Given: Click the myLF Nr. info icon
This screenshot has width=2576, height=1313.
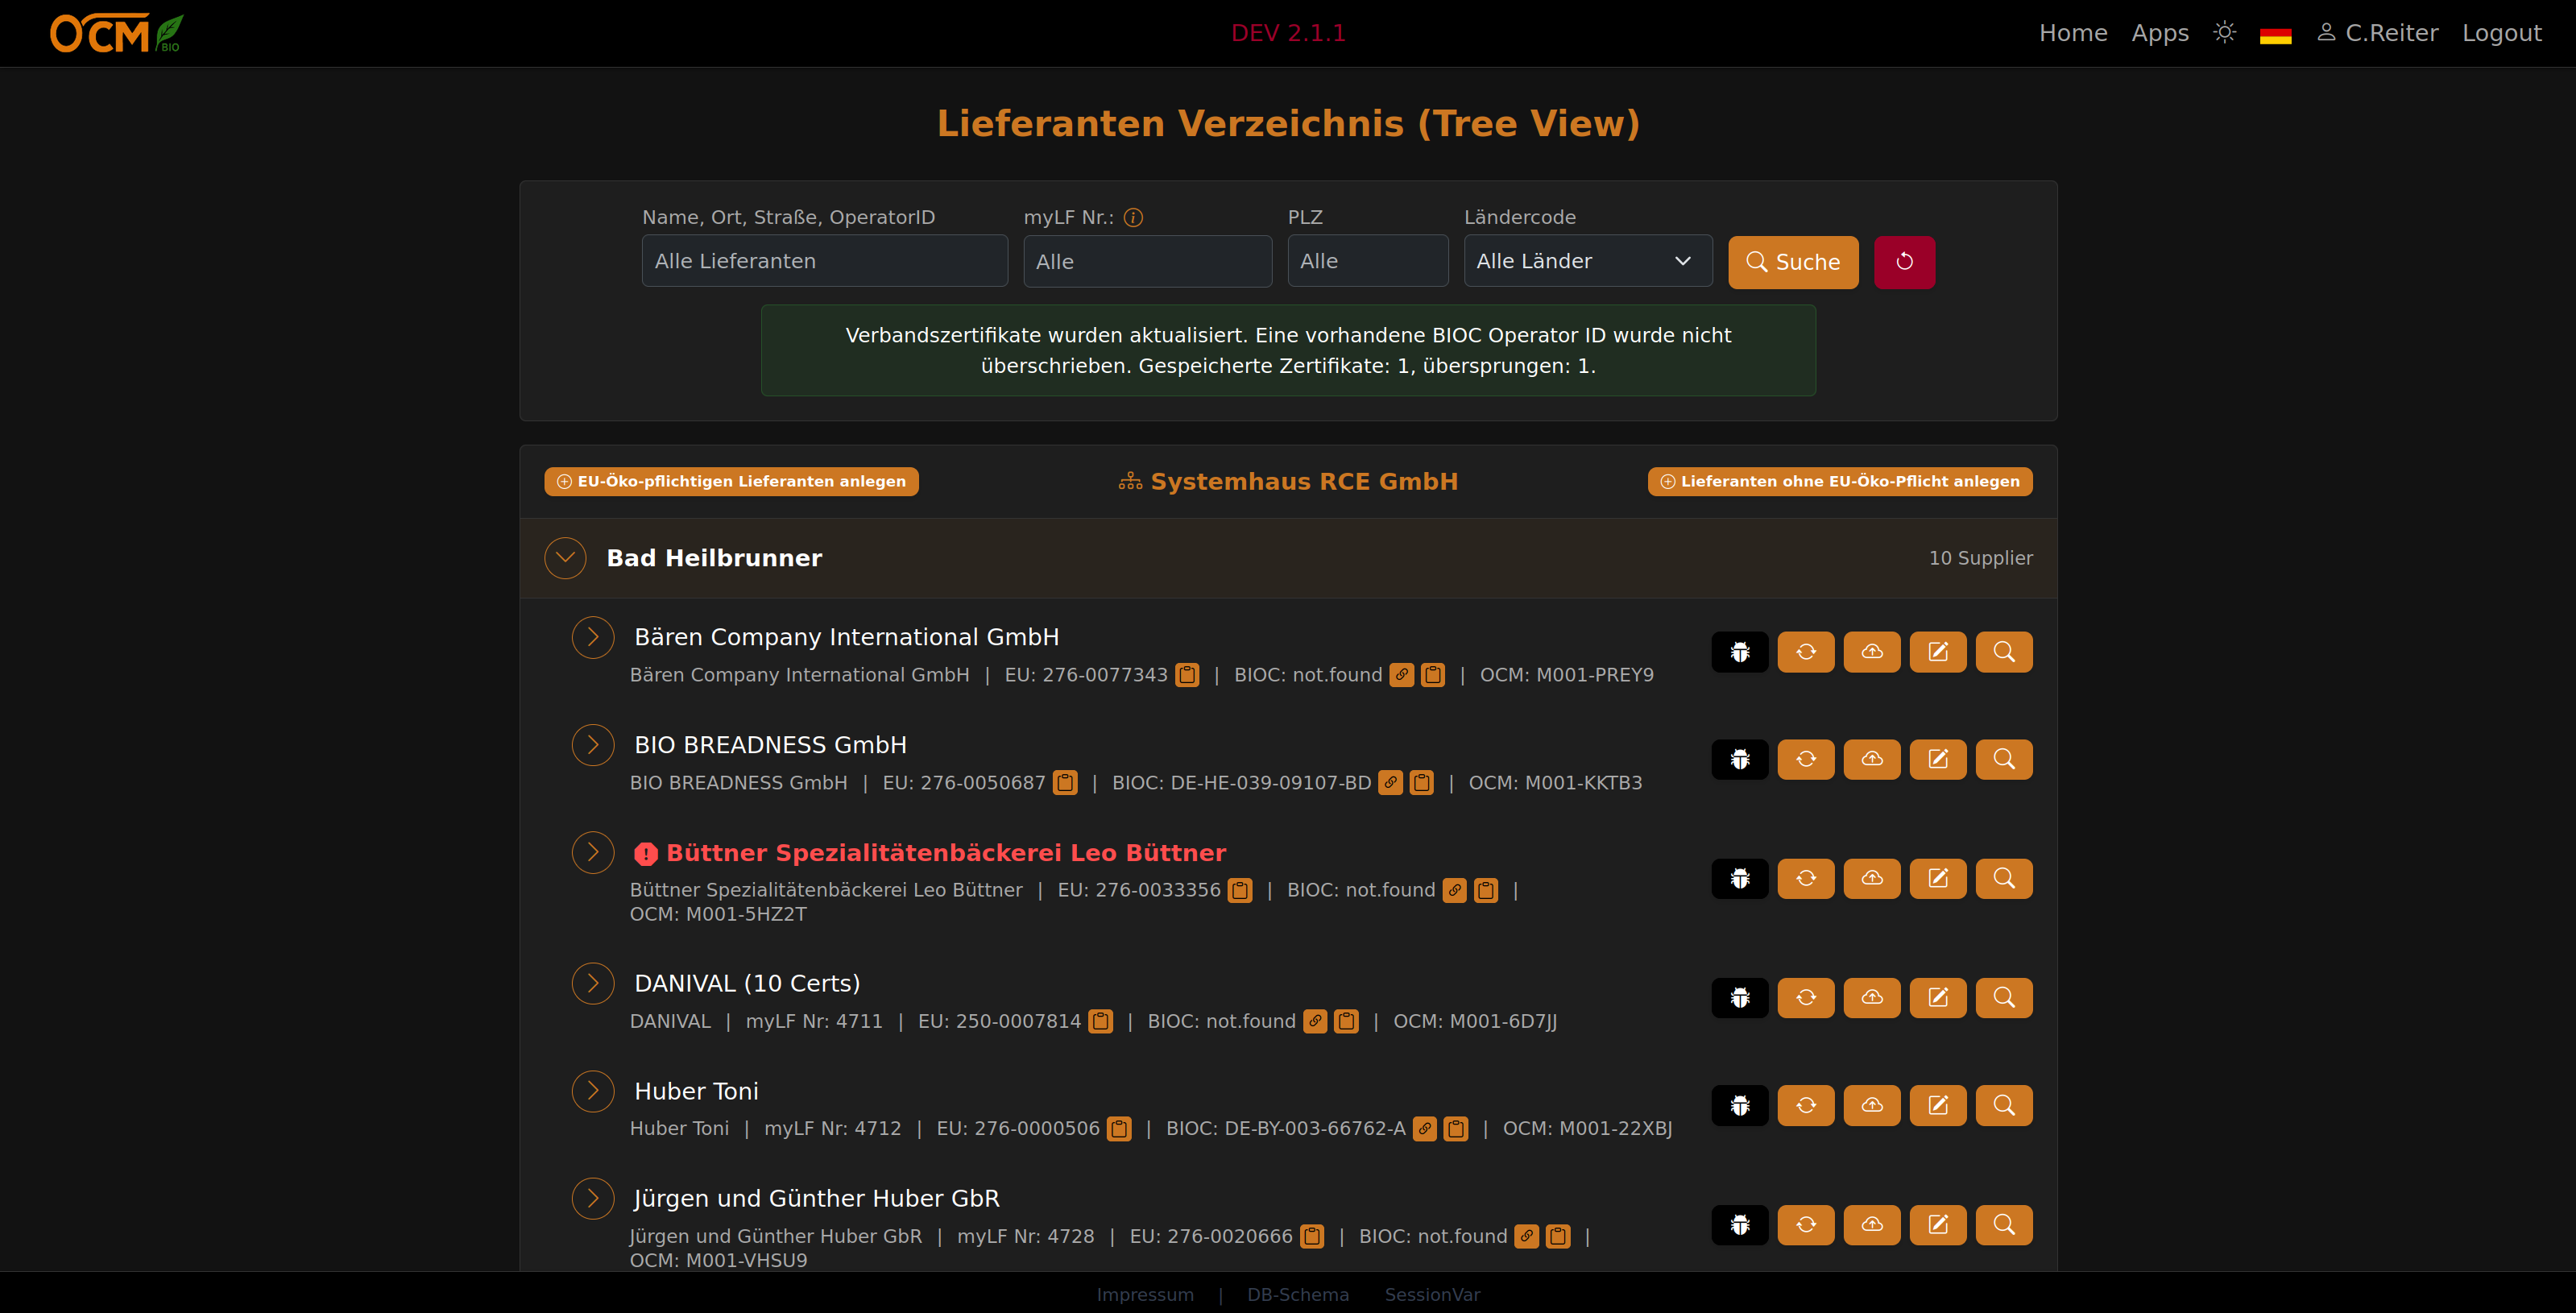Looking at the screenshot, I should click(1133, 217).
